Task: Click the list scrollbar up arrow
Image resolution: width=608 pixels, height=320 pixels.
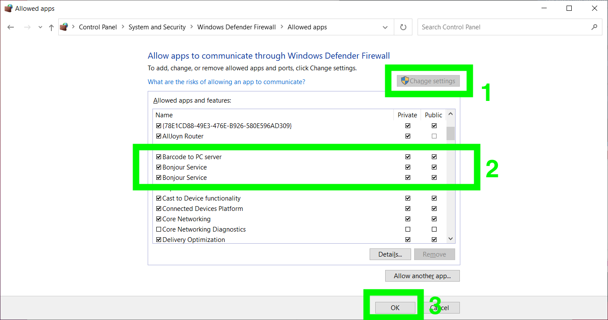Action: [450, 115]
